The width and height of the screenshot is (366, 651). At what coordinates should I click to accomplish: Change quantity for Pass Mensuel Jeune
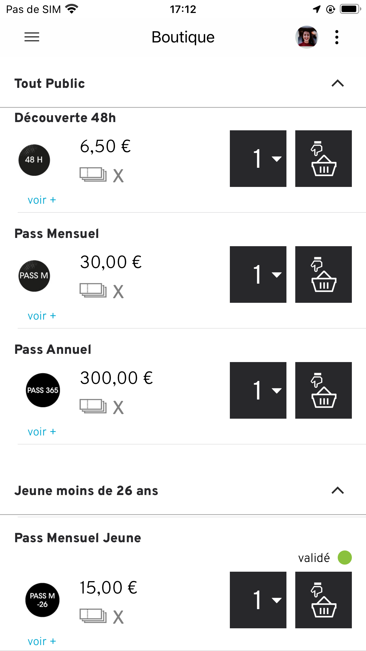pos(258,600)
